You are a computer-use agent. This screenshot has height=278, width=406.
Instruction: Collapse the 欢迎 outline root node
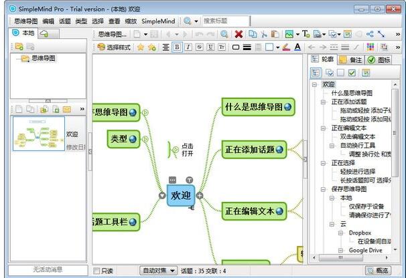click(314, 84)
